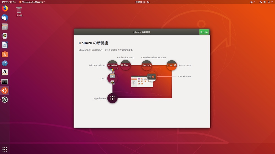The height and width of the screenshot is (154, 275).
Task: Click the Ubuntu 18.04 description sentence
Action: [106, 50]
